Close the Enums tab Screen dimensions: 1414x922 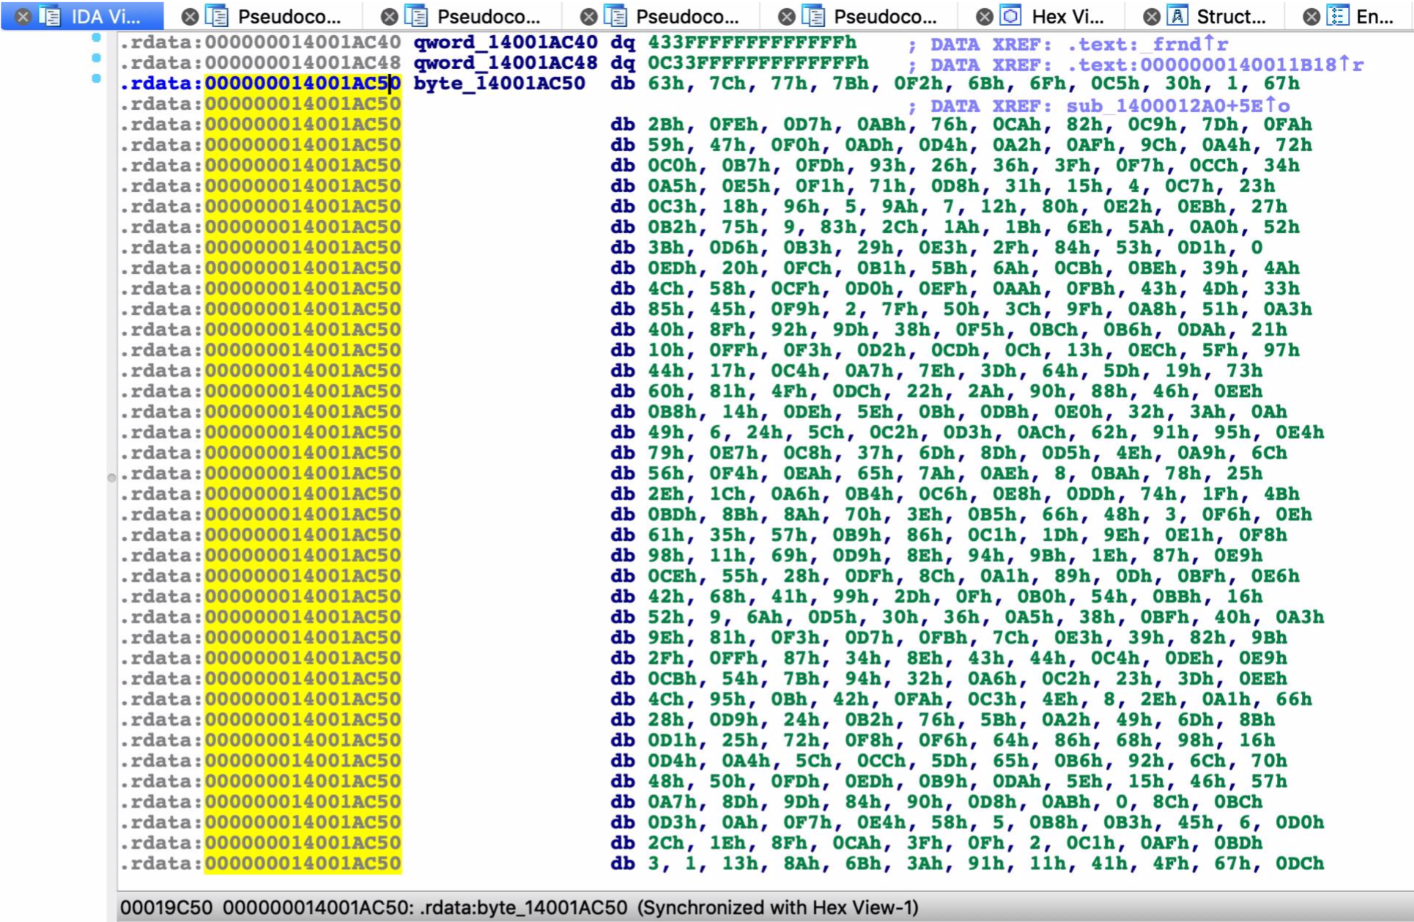[1311, 16]
